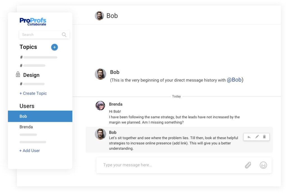Click the ProProfs Collaborate logo

coord(33,22)
